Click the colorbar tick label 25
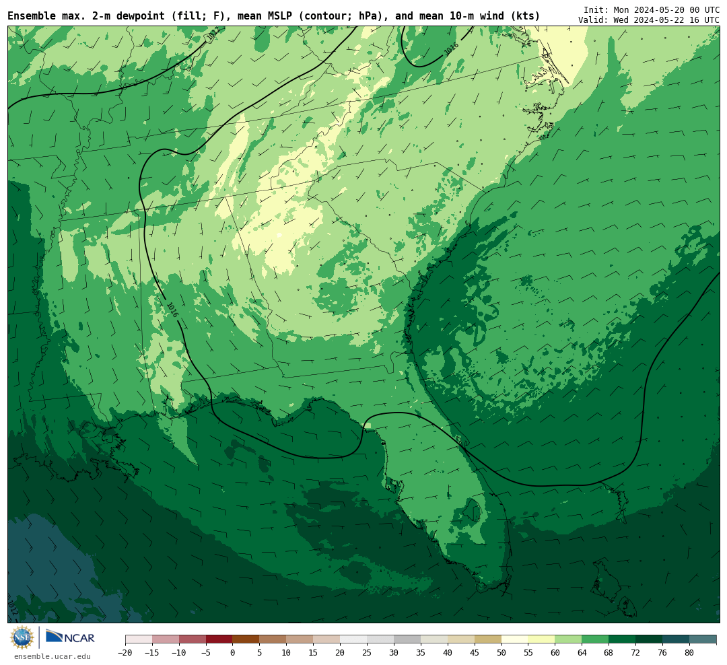This screenshot has width=727, height=665. [368, 652]
